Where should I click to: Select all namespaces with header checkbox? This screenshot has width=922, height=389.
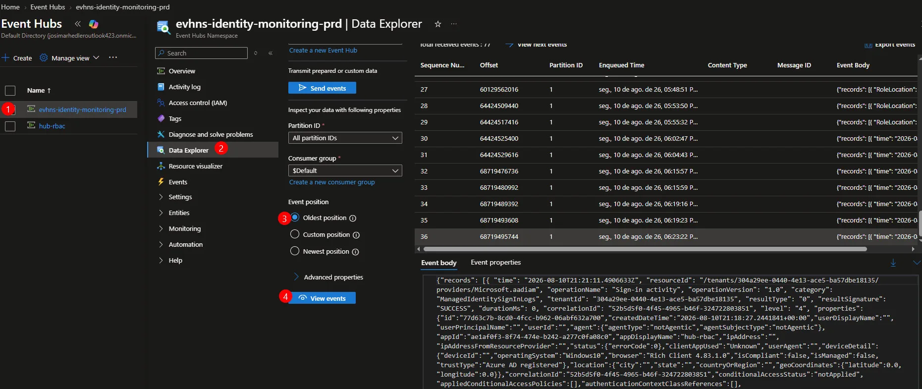(x=10, y=91)
